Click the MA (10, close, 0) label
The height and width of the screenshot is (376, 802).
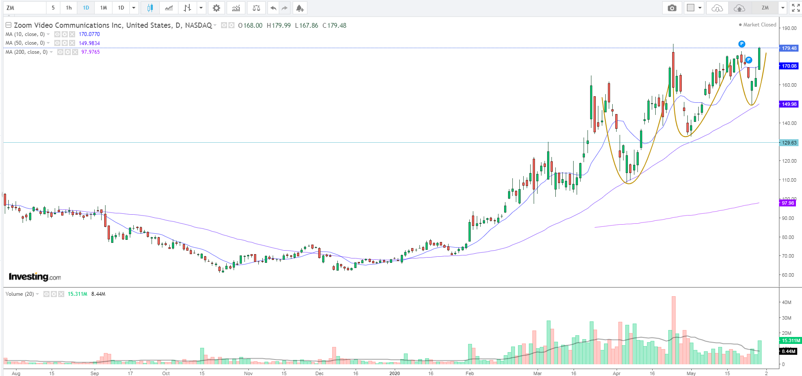25,34
